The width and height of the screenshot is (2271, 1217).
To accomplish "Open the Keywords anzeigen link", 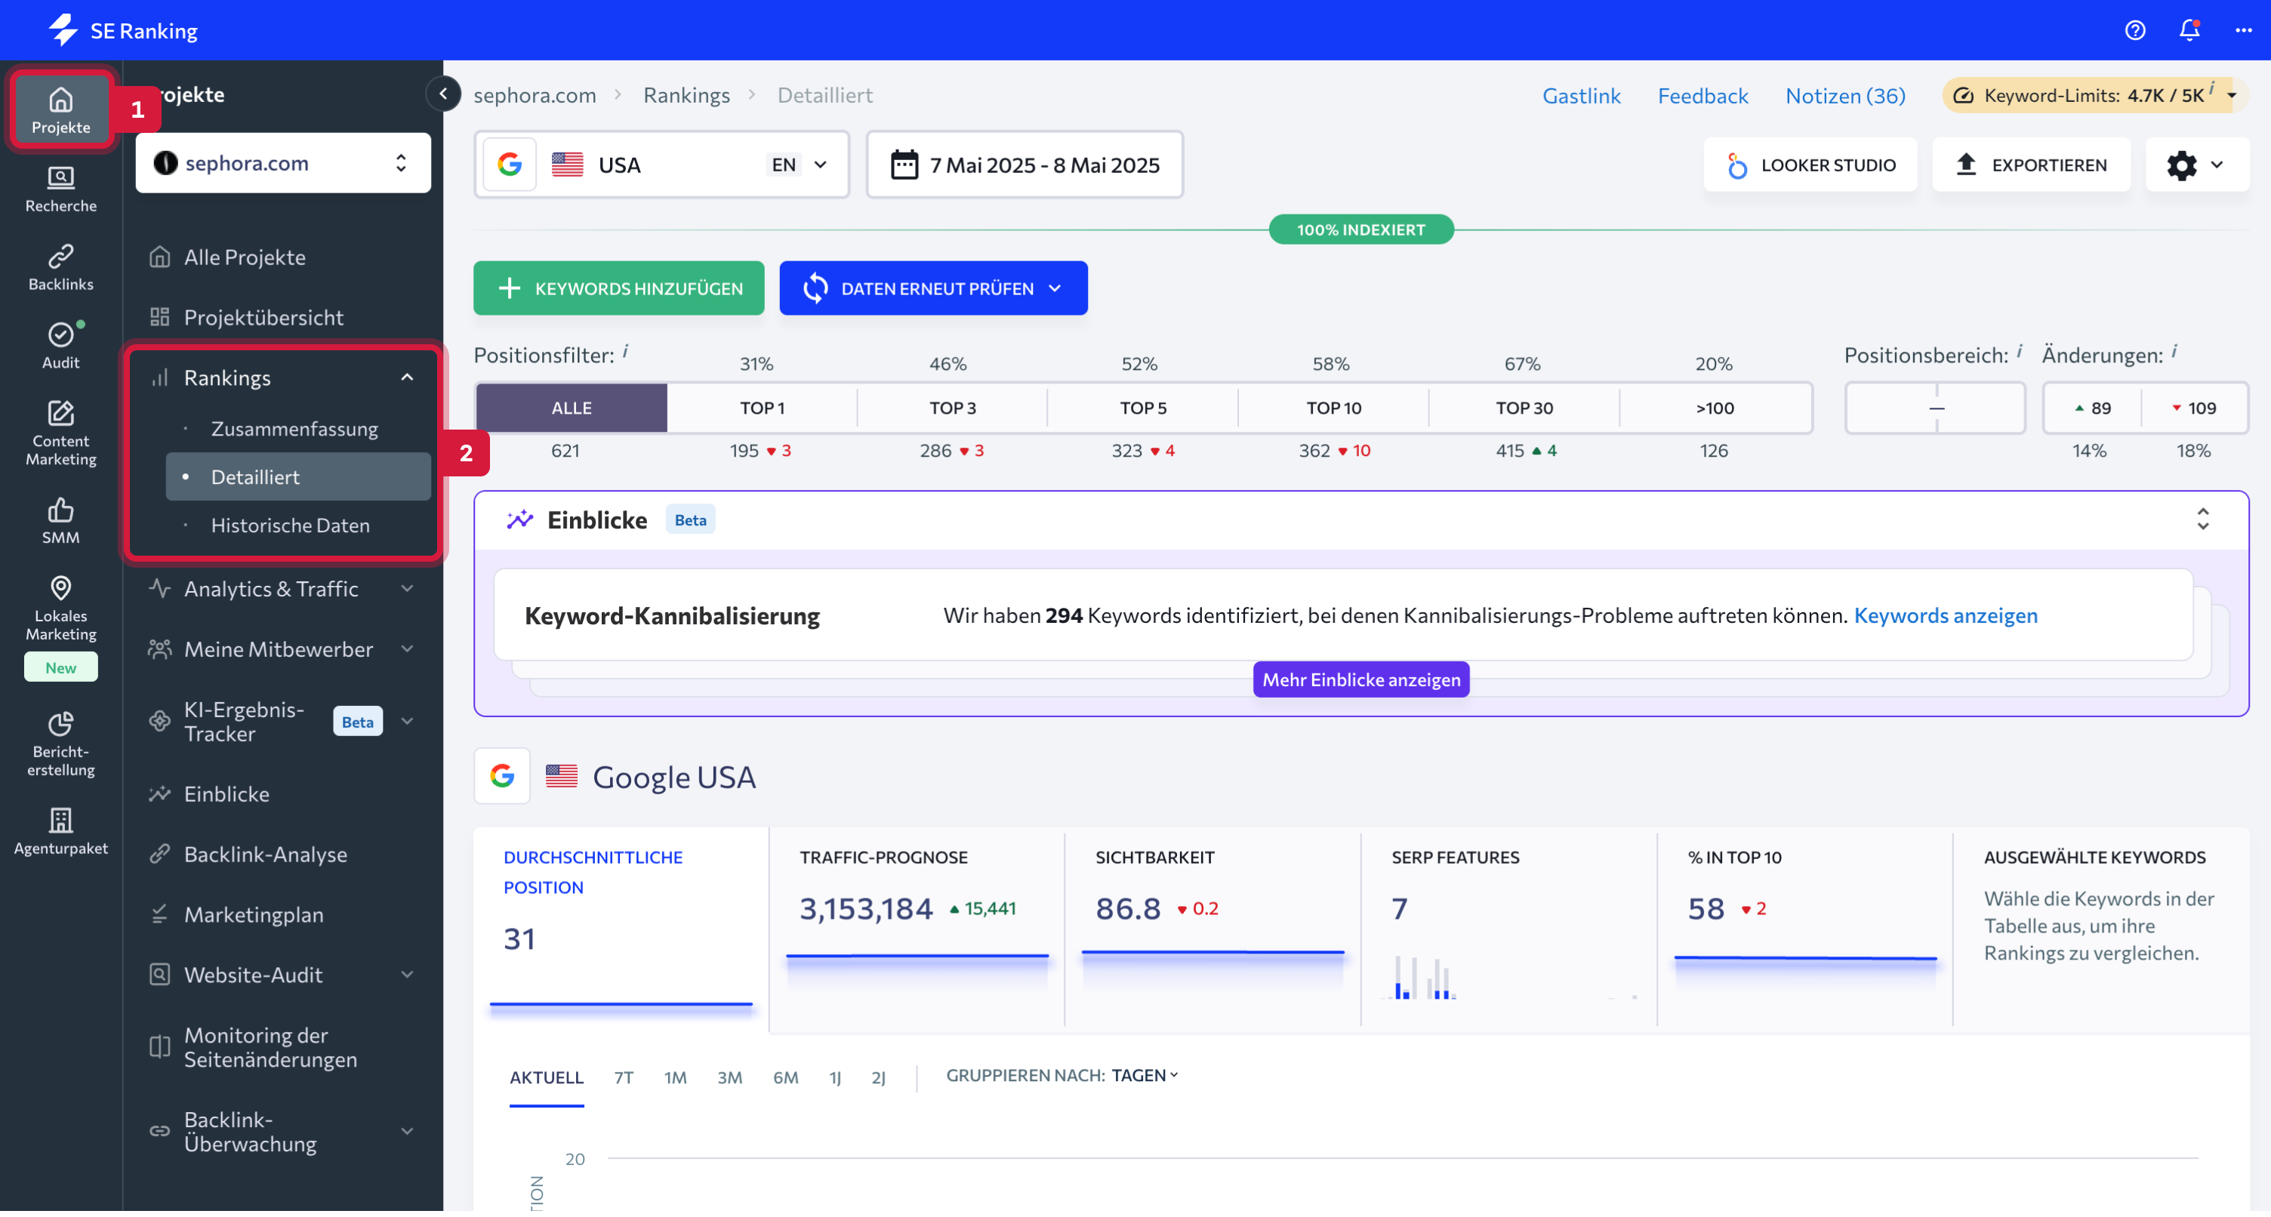I will tap(1945, 615).
